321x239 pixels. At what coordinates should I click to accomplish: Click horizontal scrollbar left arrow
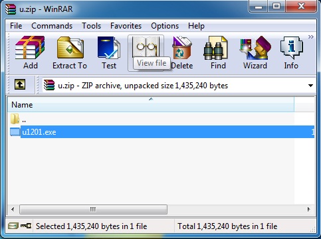(x=13, y=209)
